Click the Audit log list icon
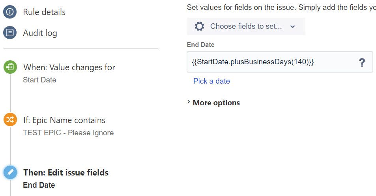Image resolution: width=376 pixels, height=196 pixels. (x=10, y=33)
